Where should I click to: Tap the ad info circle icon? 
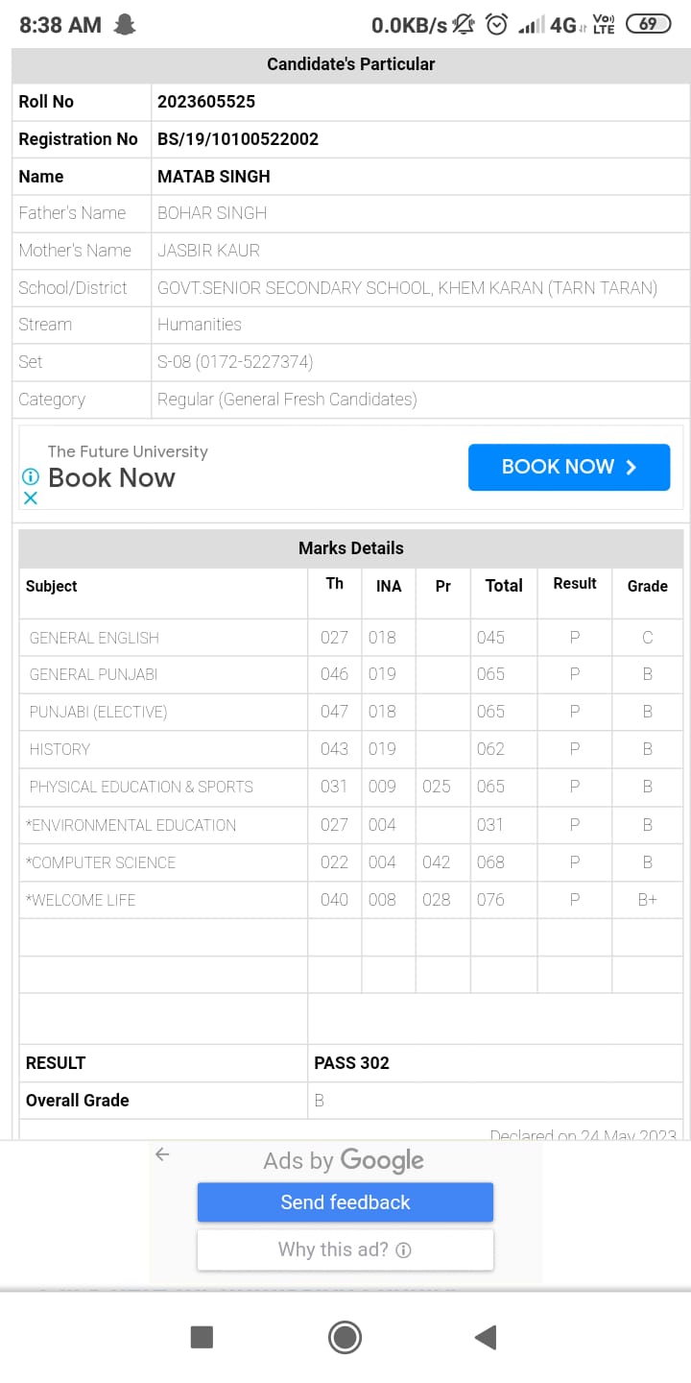coord(31,476)
